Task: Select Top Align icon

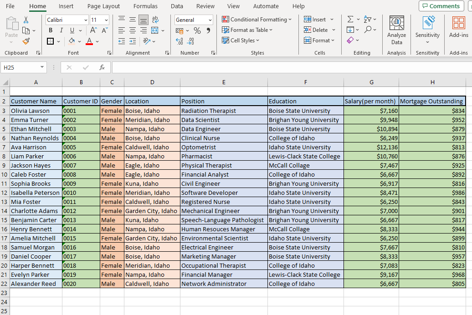Action: click(x=122, y=20)
